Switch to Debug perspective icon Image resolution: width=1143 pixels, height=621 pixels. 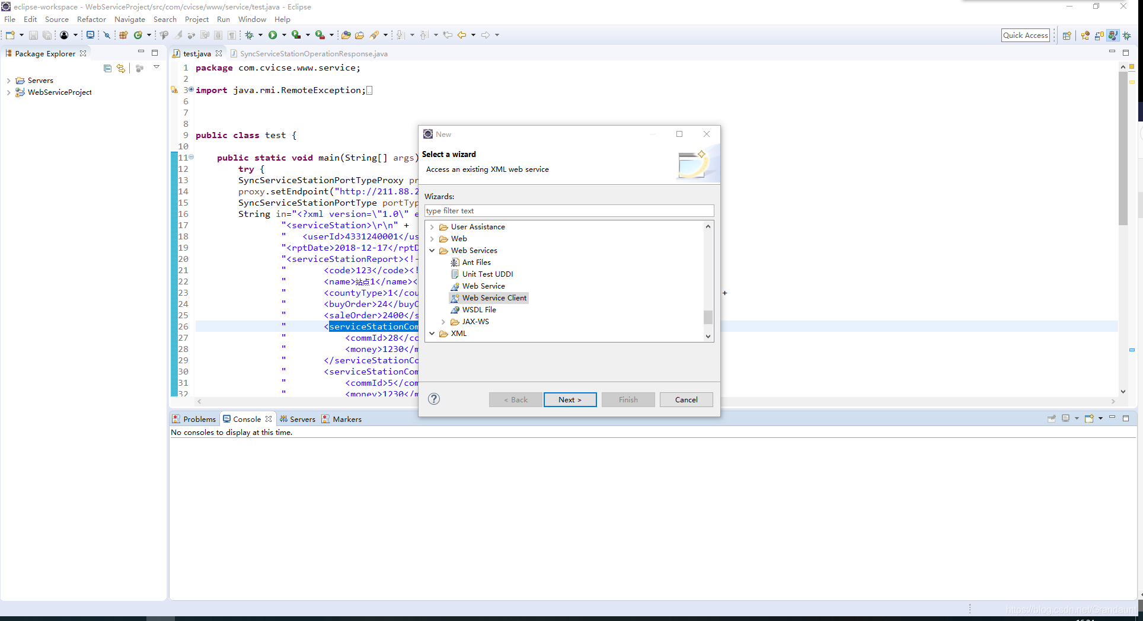(x=1127, y=36)
